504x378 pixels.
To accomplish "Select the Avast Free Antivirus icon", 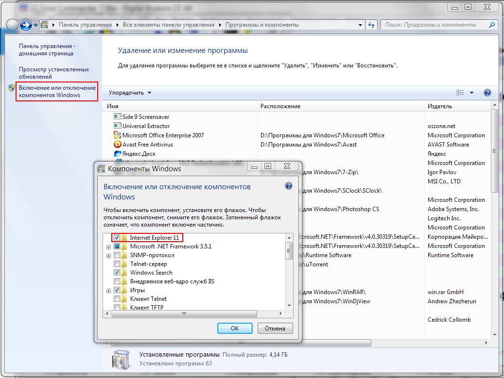I will coord(117,145).
